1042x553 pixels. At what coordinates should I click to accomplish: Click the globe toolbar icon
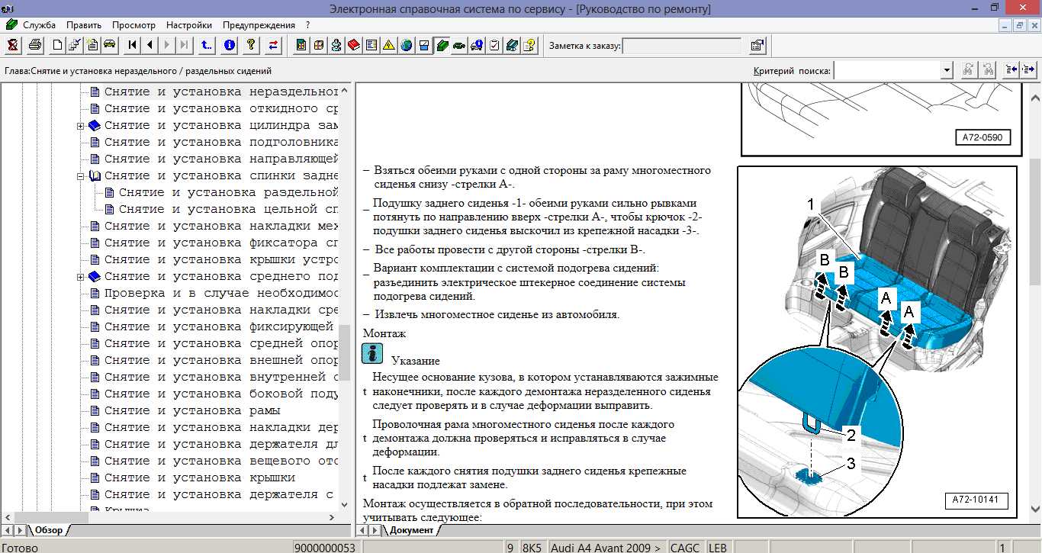(x=407, y=45)
